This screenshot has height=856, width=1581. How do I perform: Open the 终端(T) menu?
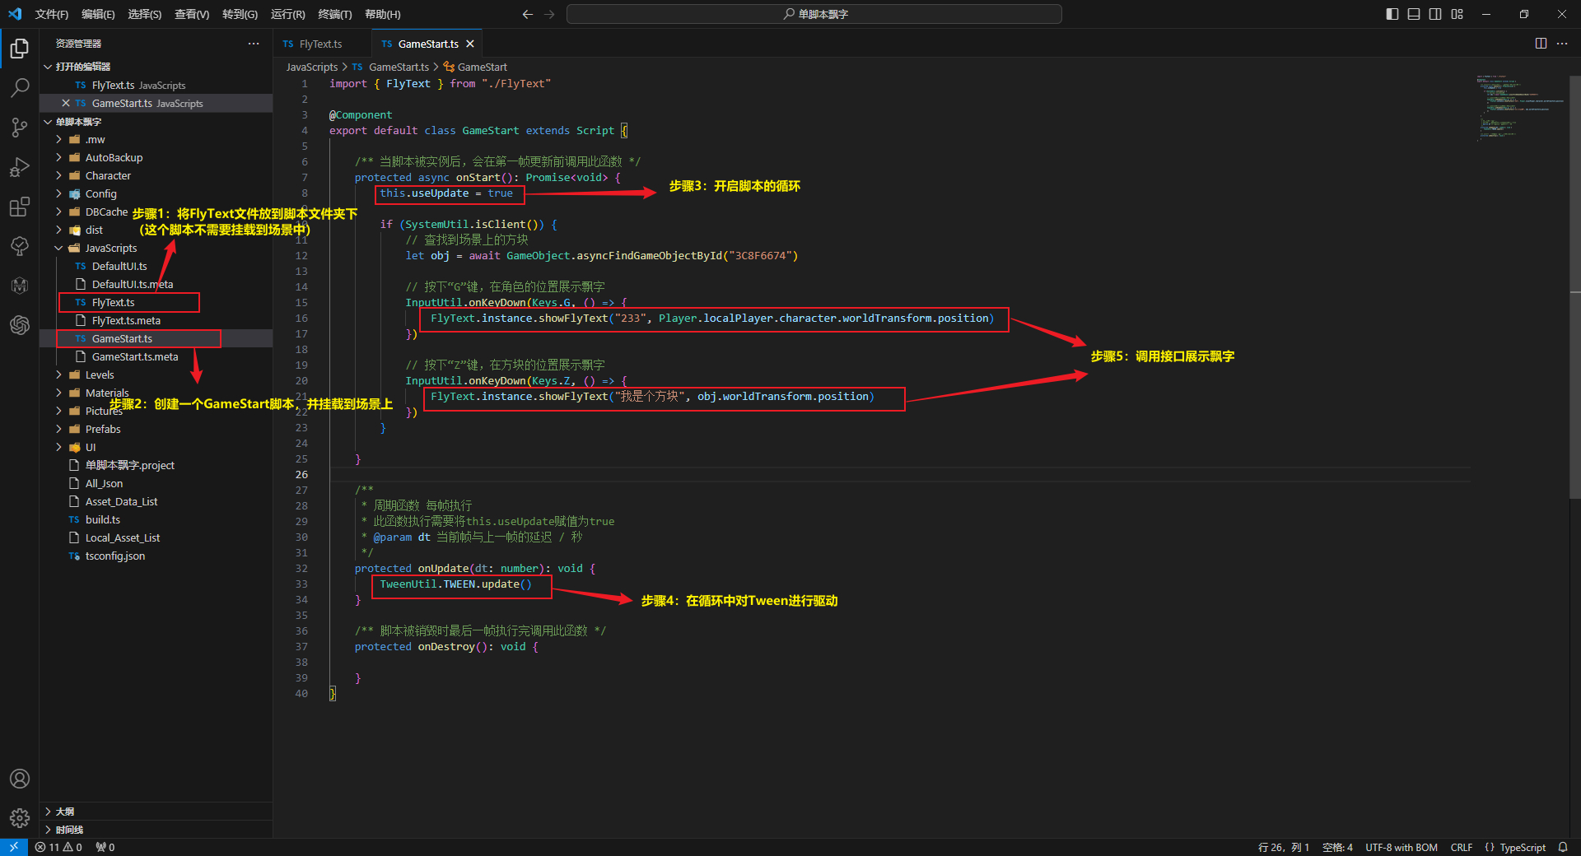tap(334, 14)
